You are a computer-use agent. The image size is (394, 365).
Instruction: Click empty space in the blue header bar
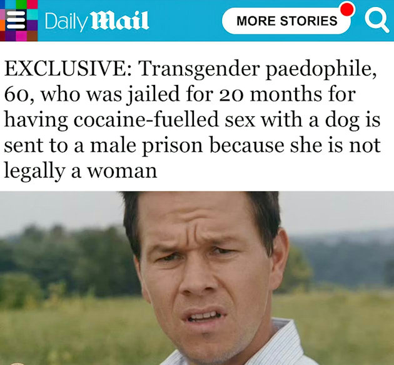[186, 21]
